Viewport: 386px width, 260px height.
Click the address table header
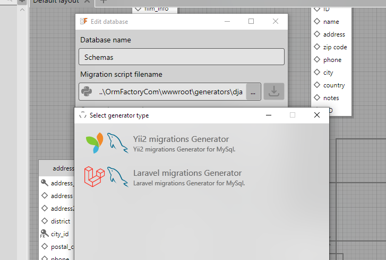[57, 168]
